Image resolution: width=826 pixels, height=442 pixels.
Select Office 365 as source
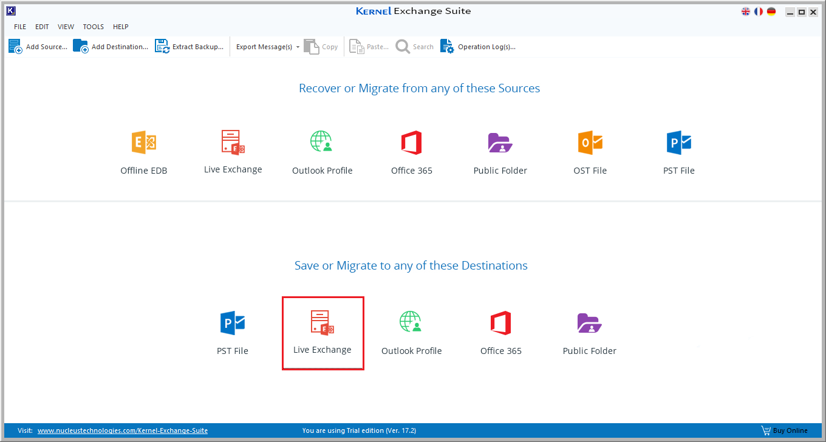pyautogui.click(x=412, y=153)
